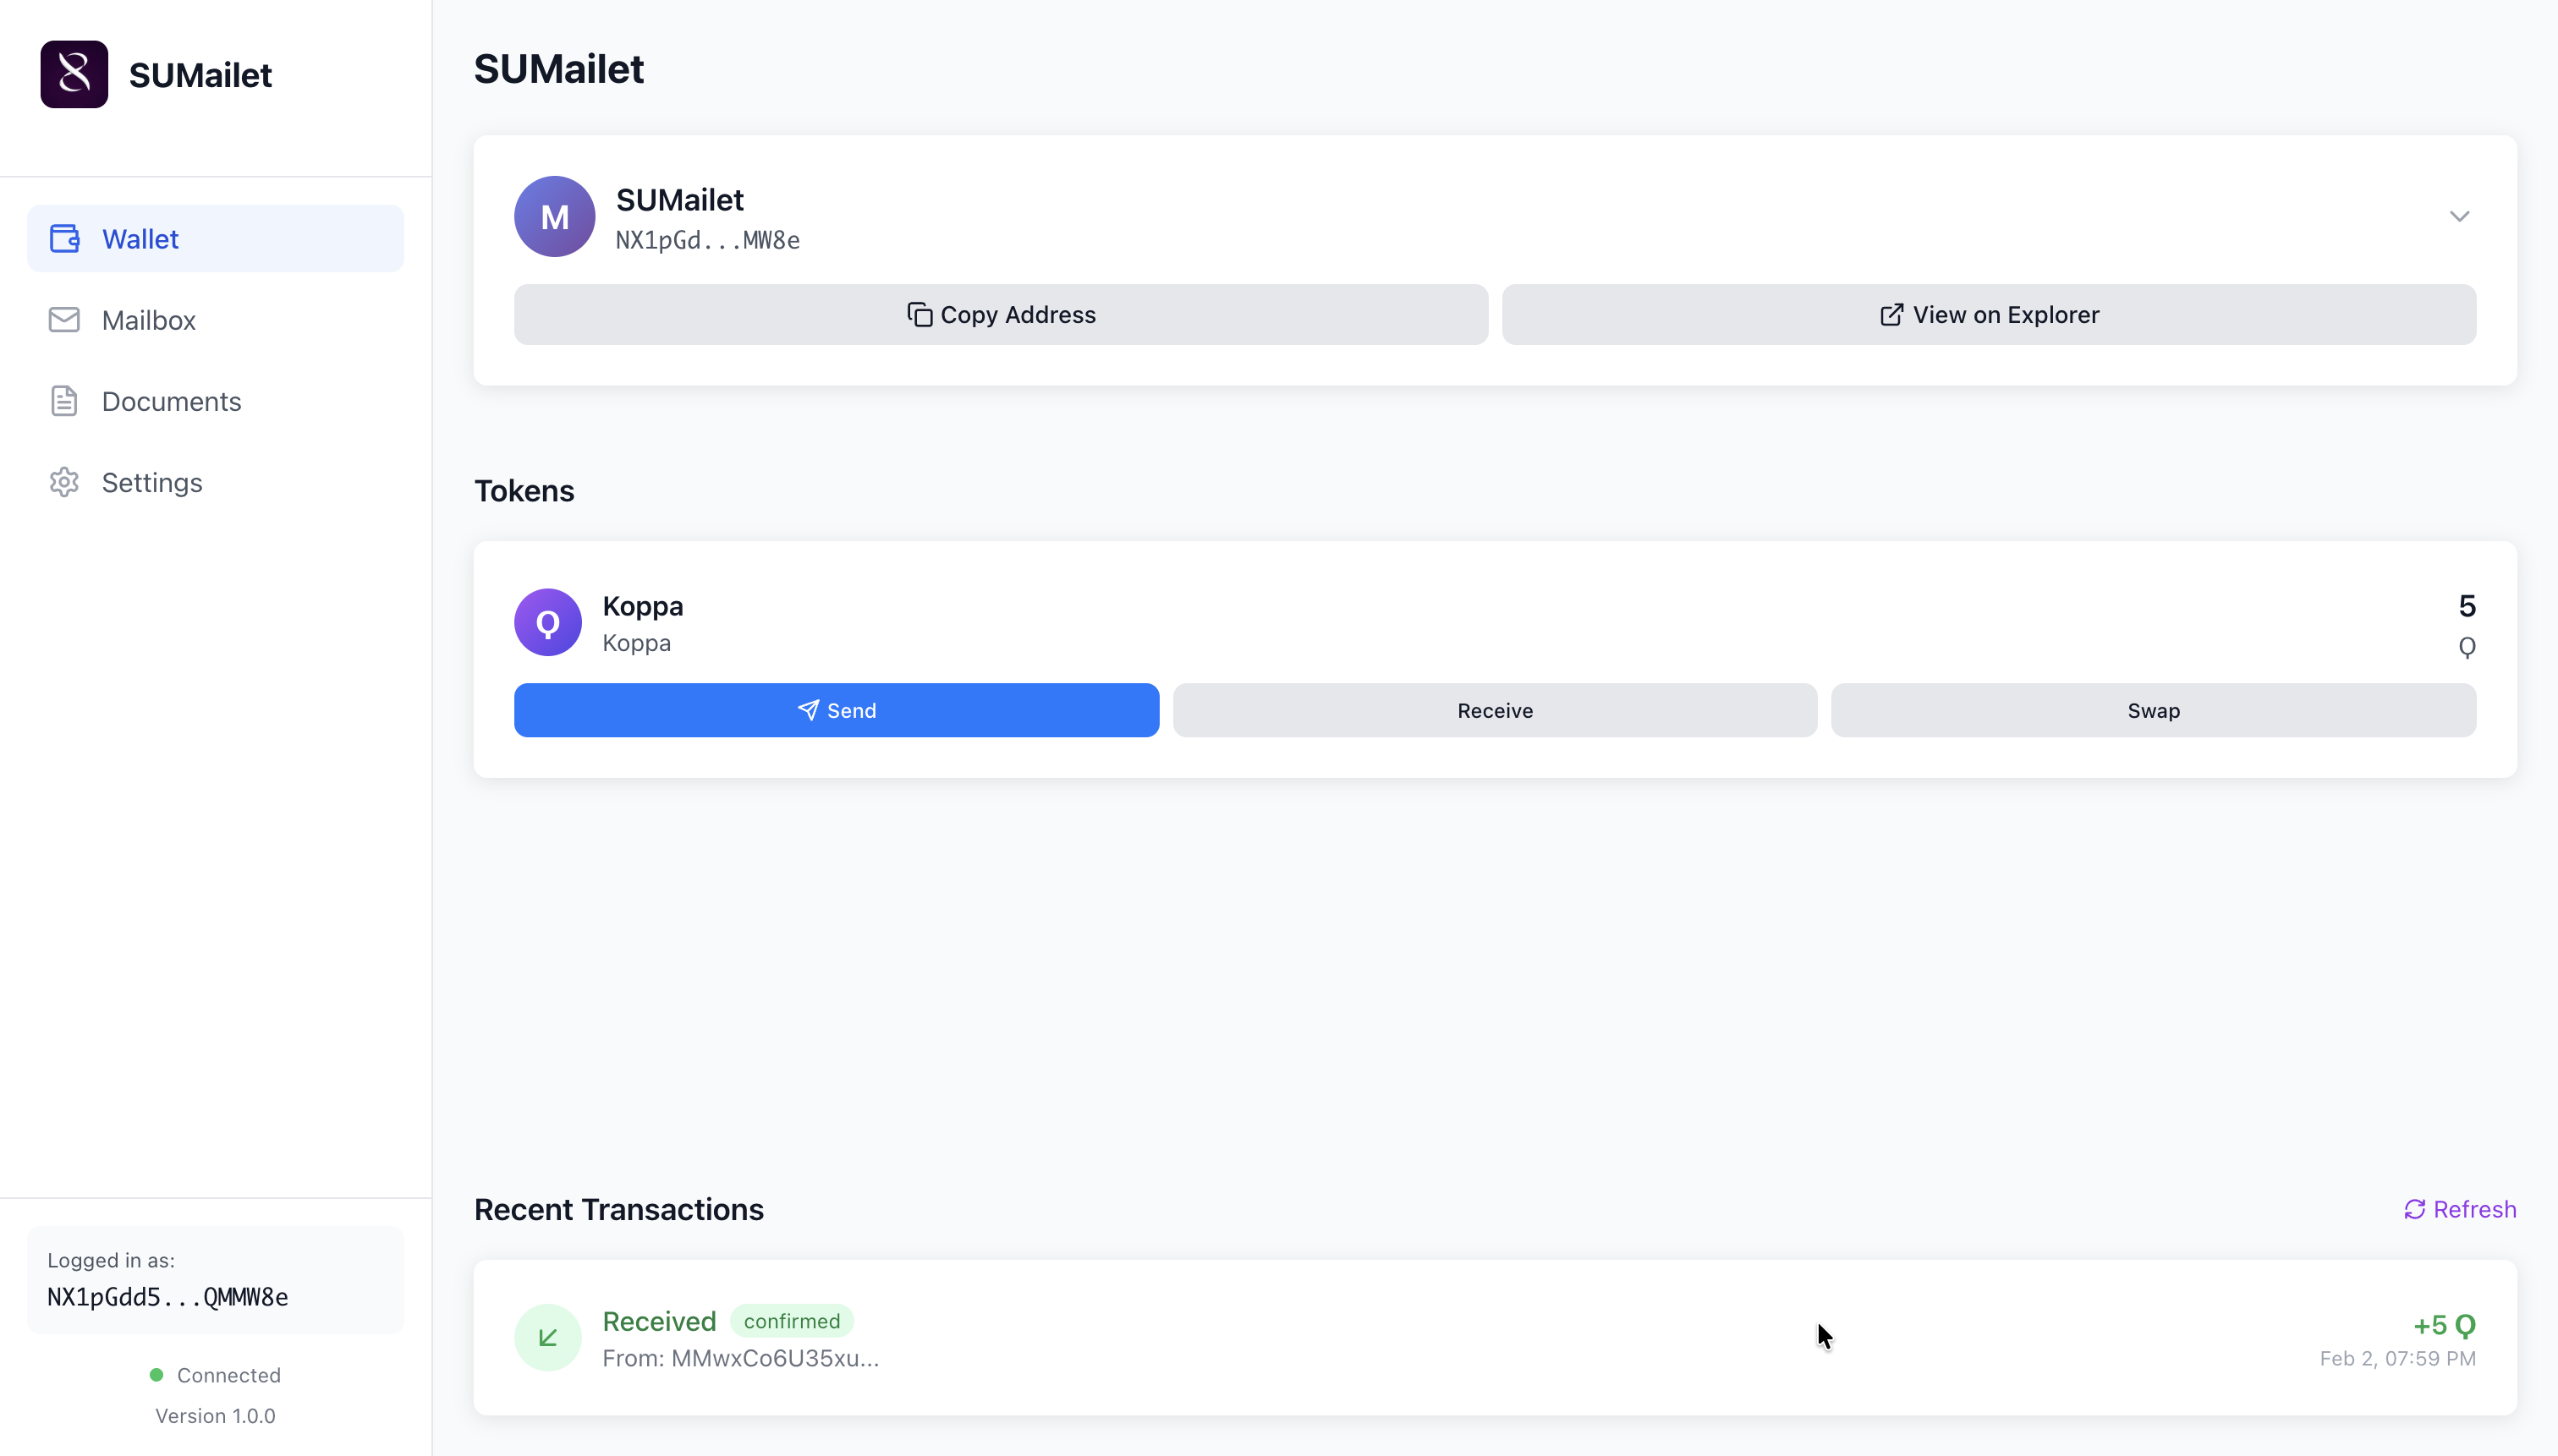Click the wallet icon in sidebar
The image size is (2558, 1456).
[x=65, y=239]
